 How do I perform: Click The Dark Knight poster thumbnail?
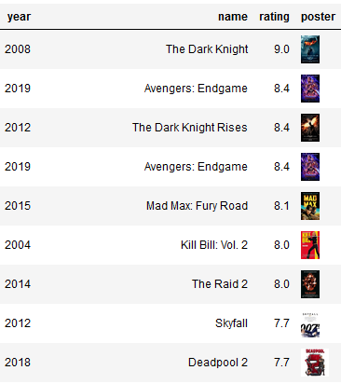[x=310, y=49]
